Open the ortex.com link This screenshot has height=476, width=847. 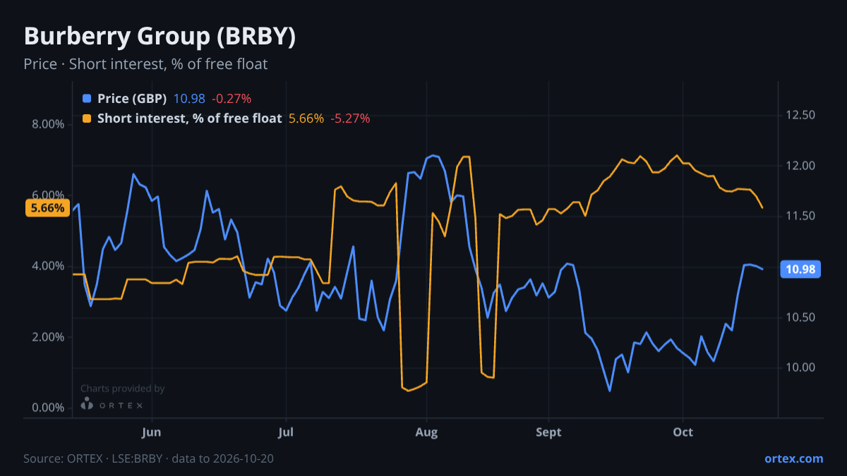(793, 458)
